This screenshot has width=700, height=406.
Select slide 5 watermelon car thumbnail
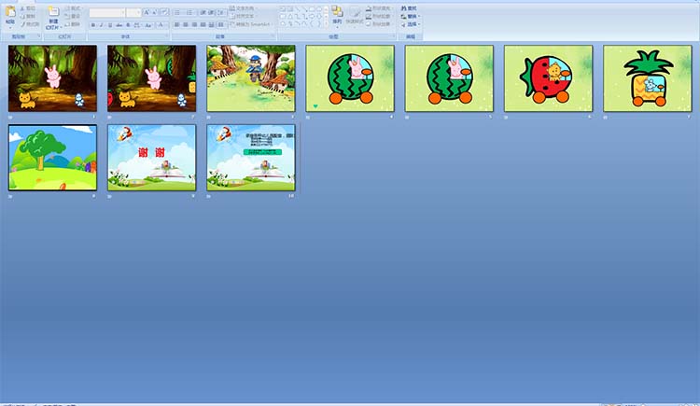click(449, 78)
